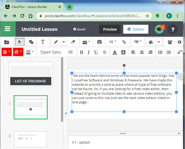Click the slide panel vertical scrollbar

pos(62,89)
